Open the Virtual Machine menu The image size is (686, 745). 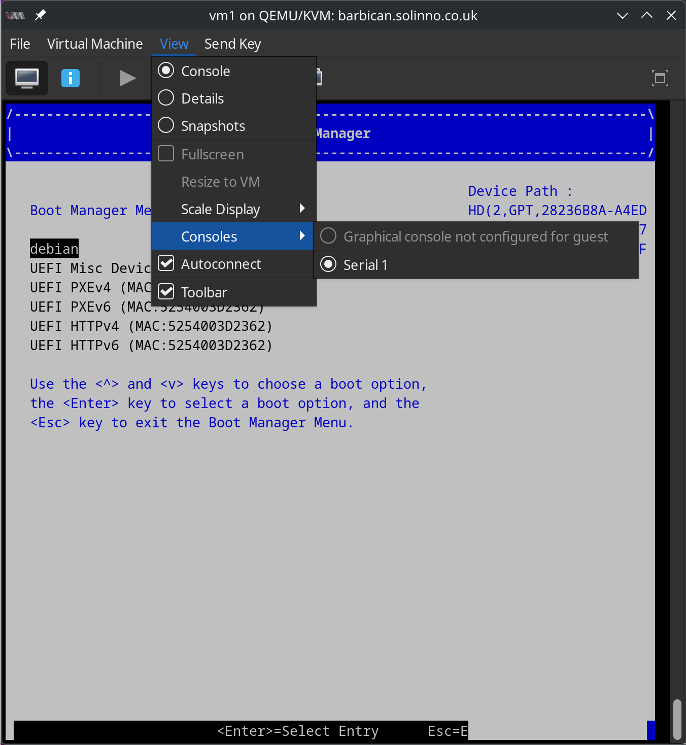click(95, 44)
